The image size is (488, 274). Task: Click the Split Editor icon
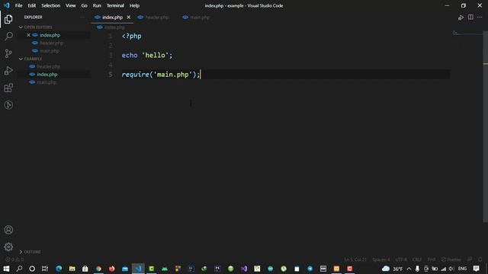470,18
